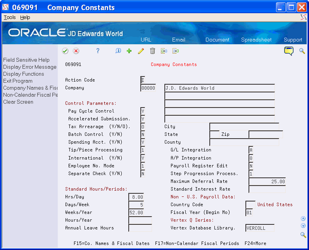Click the Batch Control field
The image size is (309, 250).
[143, 134]
